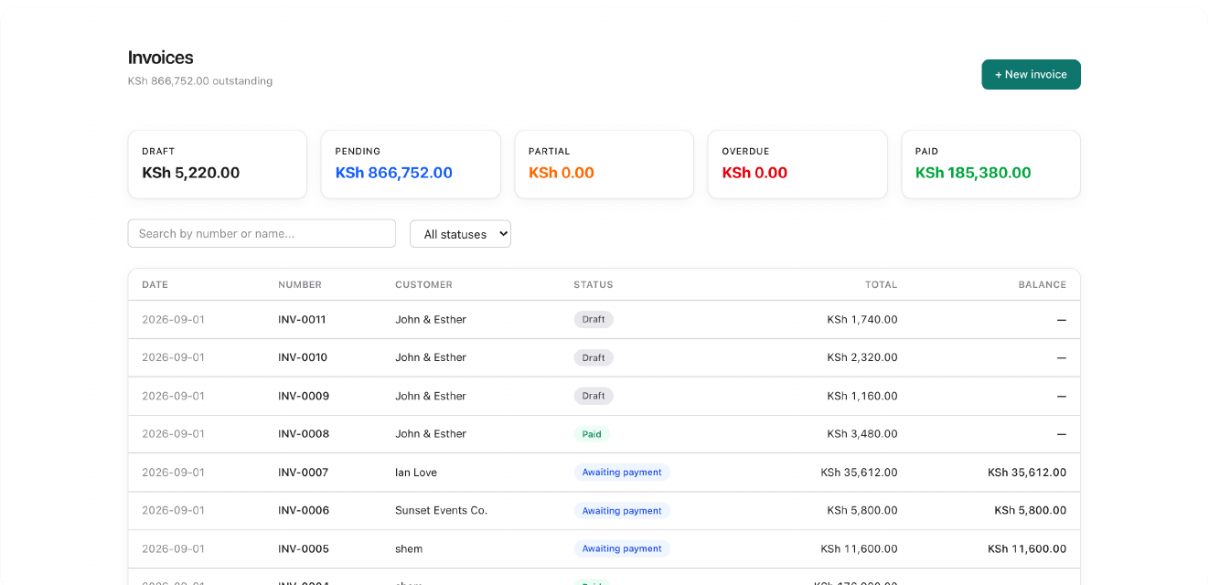Click the + New invoice button
The height and width of the screenshot is (585, 1209).
coord(1031,75)
